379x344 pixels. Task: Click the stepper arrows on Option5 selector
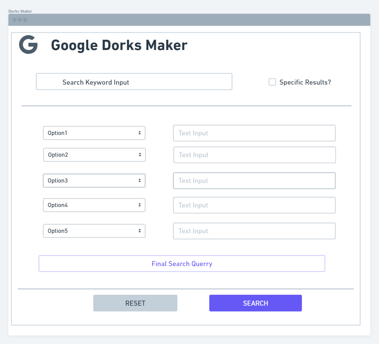tap(140, 231)
